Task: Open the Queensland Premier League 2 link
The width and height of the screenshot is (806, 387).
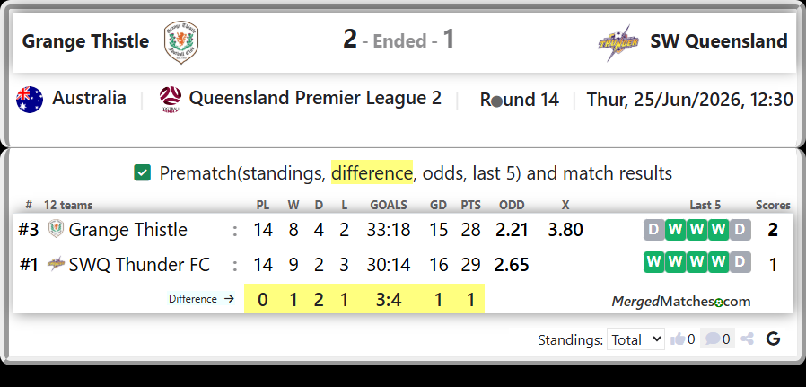Action: 315,98
